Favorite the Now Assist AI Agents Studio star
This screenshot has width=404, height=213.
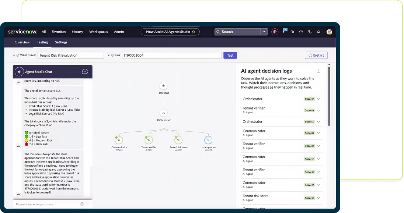point(194,32)
